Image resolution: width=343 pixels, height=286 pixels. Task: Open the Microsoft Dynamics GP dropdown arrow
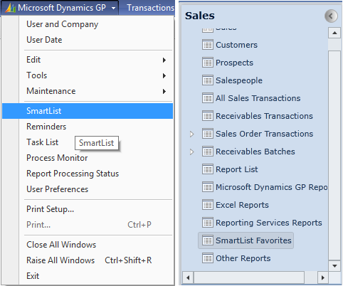pyautogui.click(x=113, y=9)
